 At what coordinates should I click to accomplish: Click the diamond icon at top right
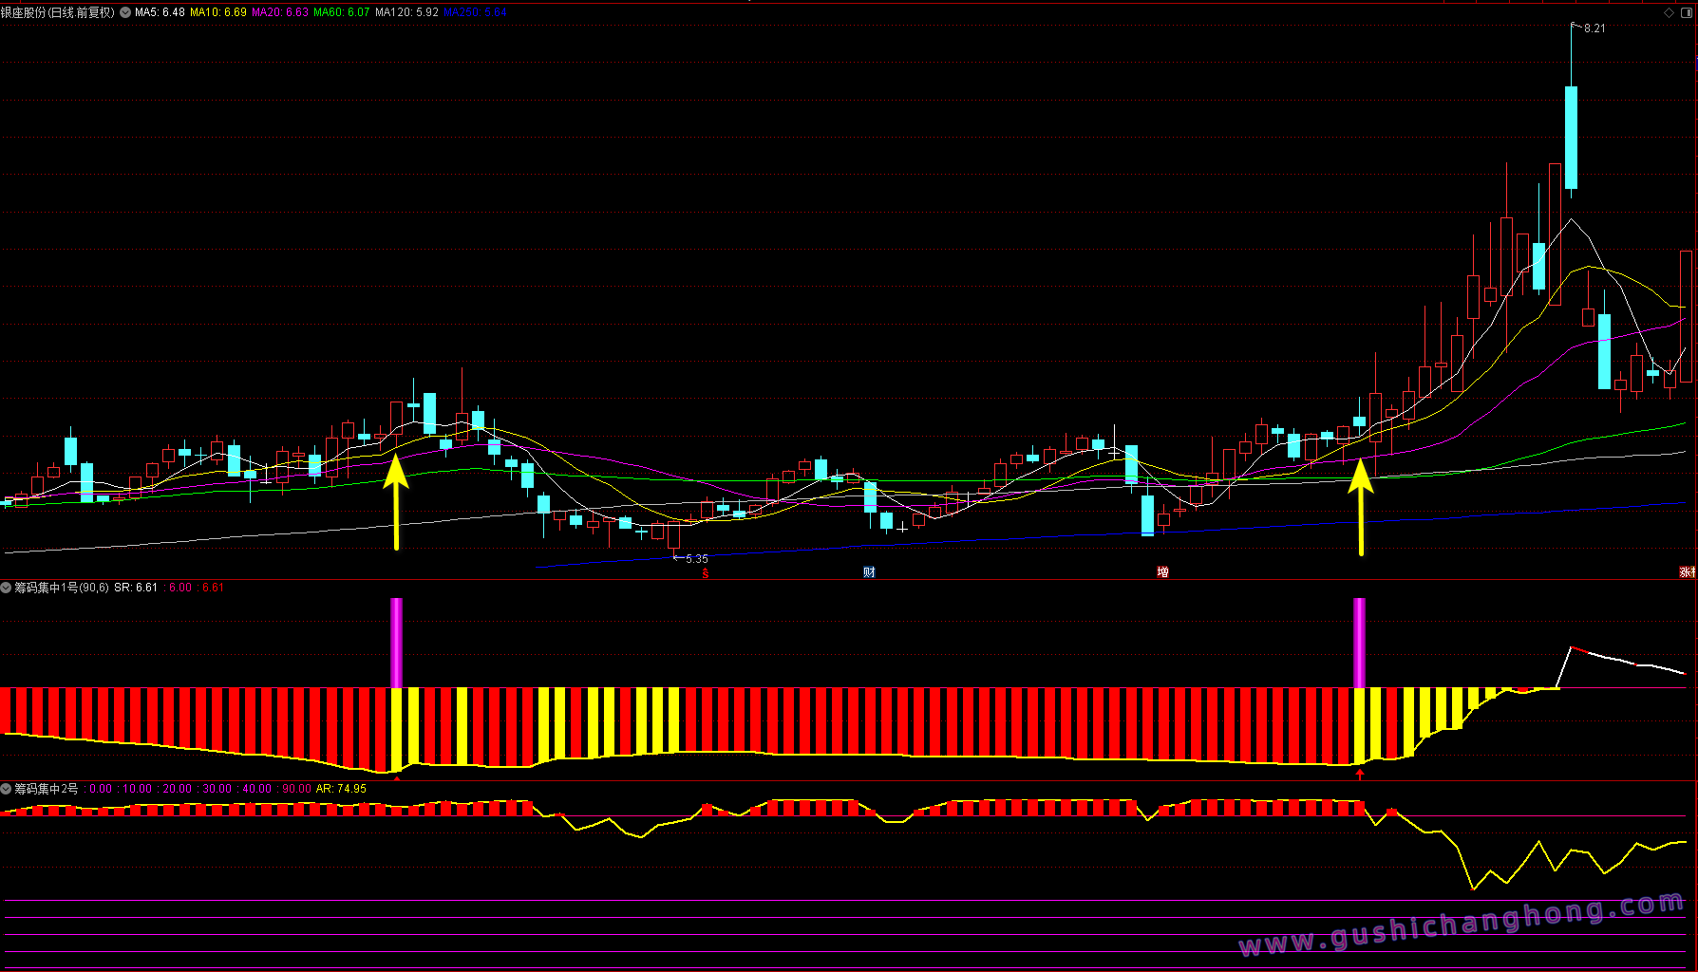pos(1670,12)
